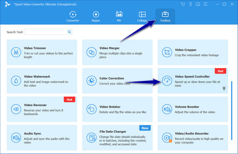238x154 pixels.
Task: Click the Video/Audio Recorder camera icon
Action: [x=167, y=138]
